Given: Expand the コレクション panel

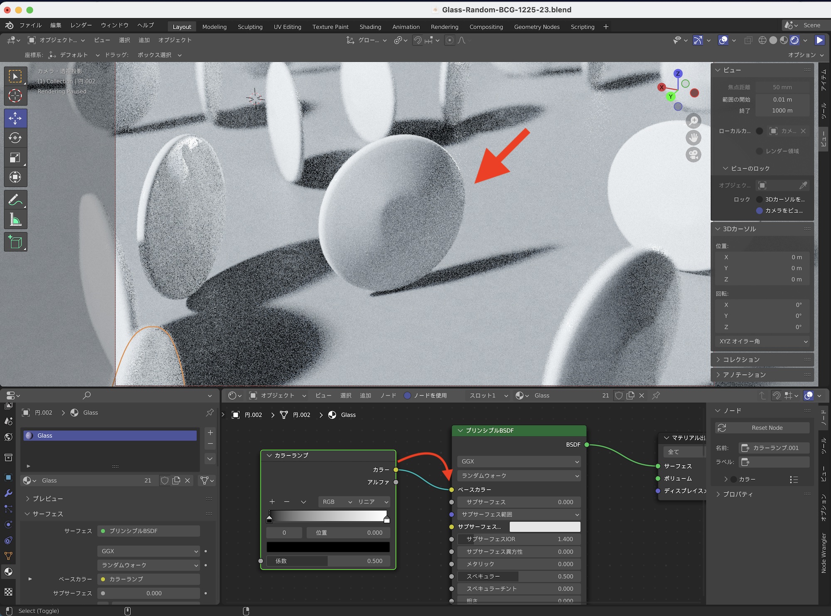Looking at the screenshot, I should click(741, 360).
